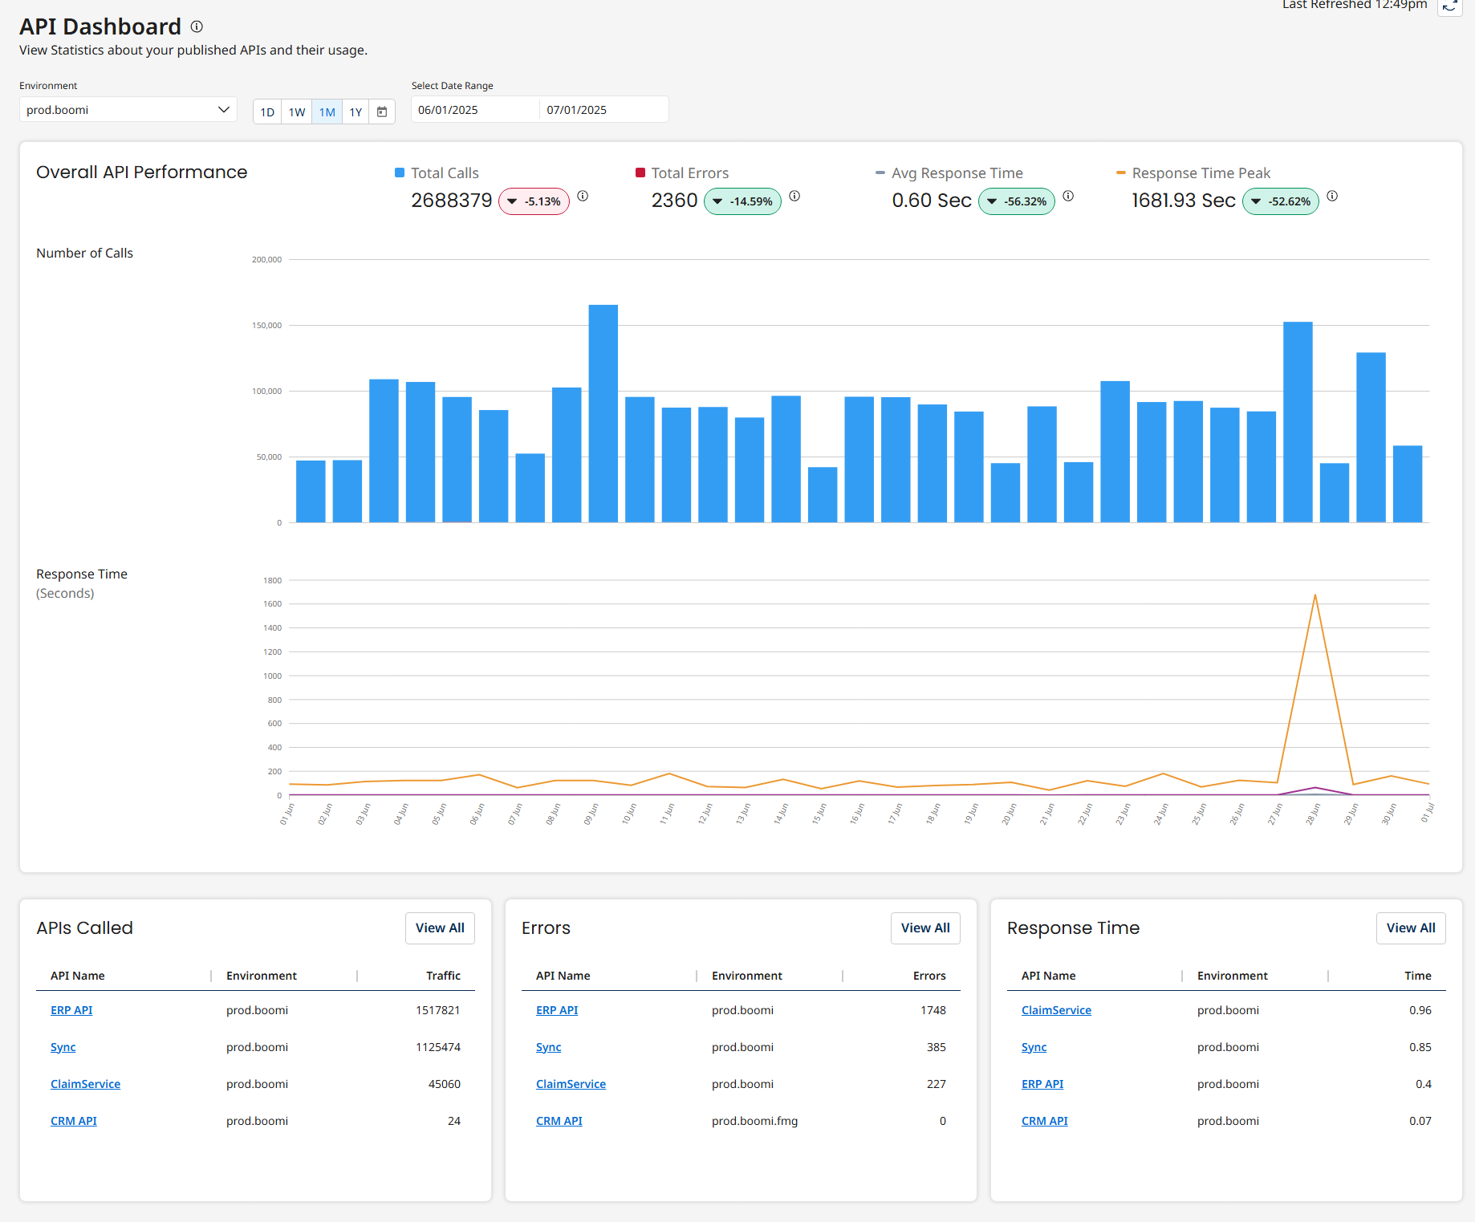This screenshot has width=1475, height=1222.
Task: Open the Environment dropdown showing prod.boomi
Action: 128,109
